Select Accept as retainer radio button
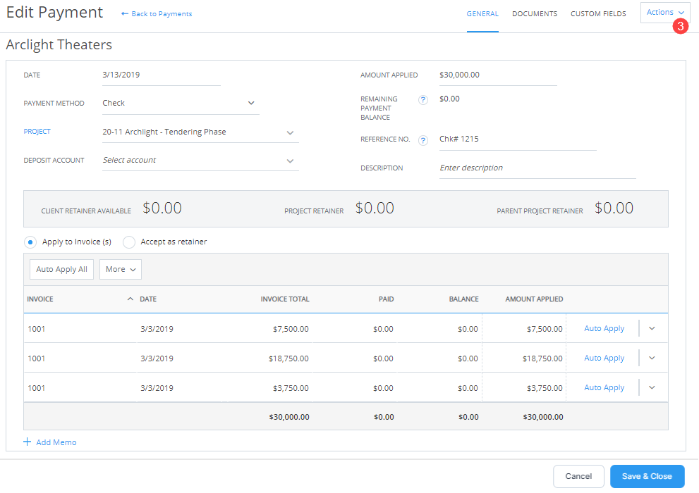The height and width of the screenshot is (493, 699). pyautogui.click(x=129, y=242)
